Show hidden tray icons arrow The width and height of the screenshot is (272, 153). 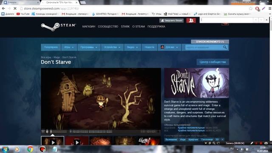coord(237,149)
